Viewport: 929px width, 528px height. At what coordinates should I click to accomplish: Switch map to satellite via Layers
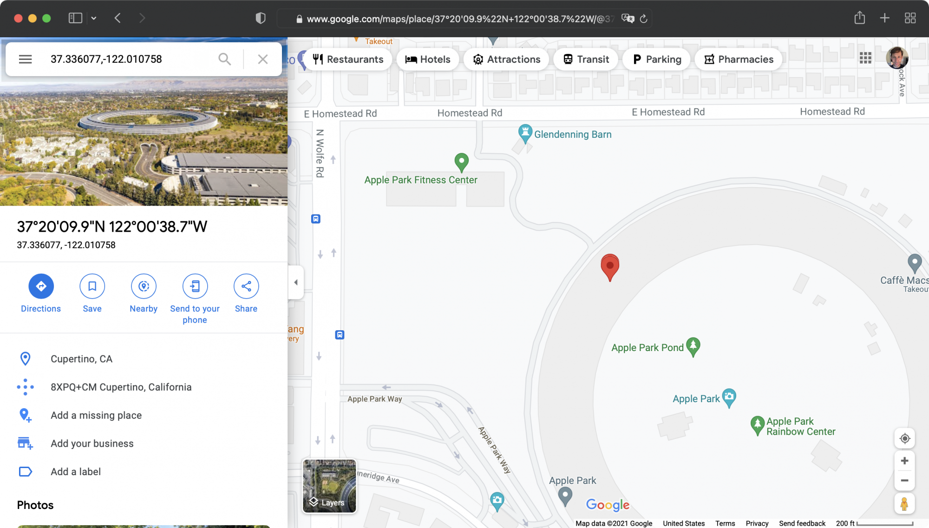[329, 486]
